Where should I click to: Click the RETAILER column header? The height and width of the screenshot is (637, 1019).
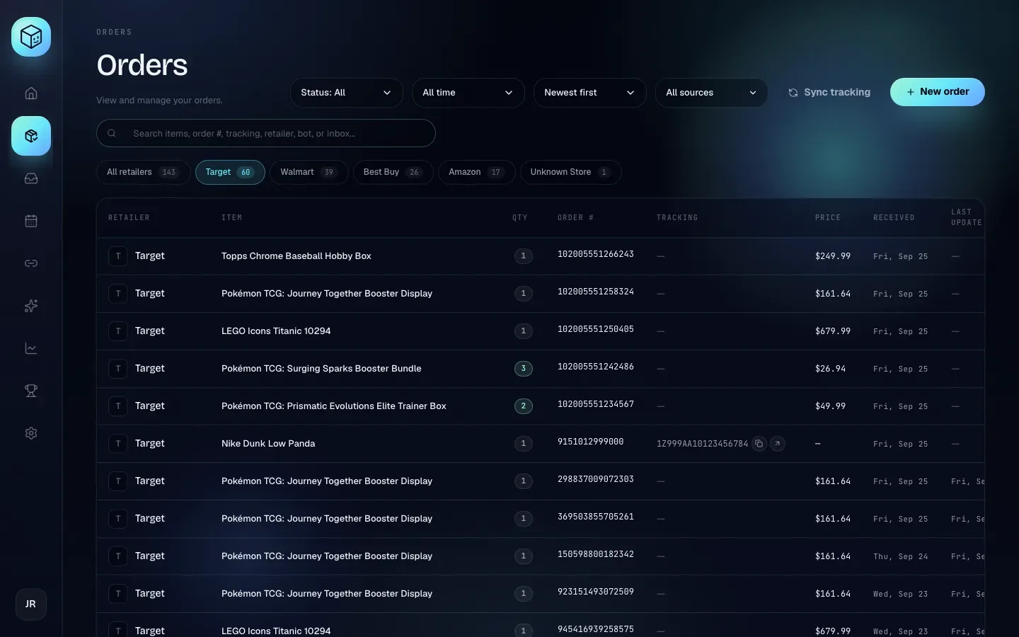coord(129,218)
